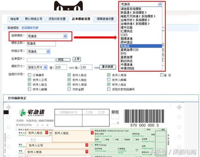Choose 联昊通（系统模板） in the list
Screen dimensions: 200x157
pos(141,13)
